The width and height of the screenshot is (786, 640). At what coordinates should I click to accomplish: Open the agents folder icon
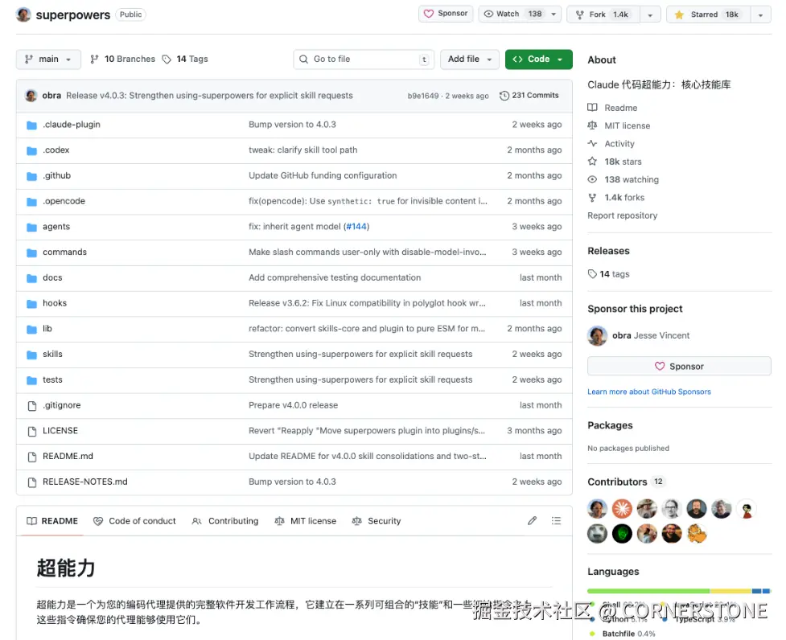point(31,227)
